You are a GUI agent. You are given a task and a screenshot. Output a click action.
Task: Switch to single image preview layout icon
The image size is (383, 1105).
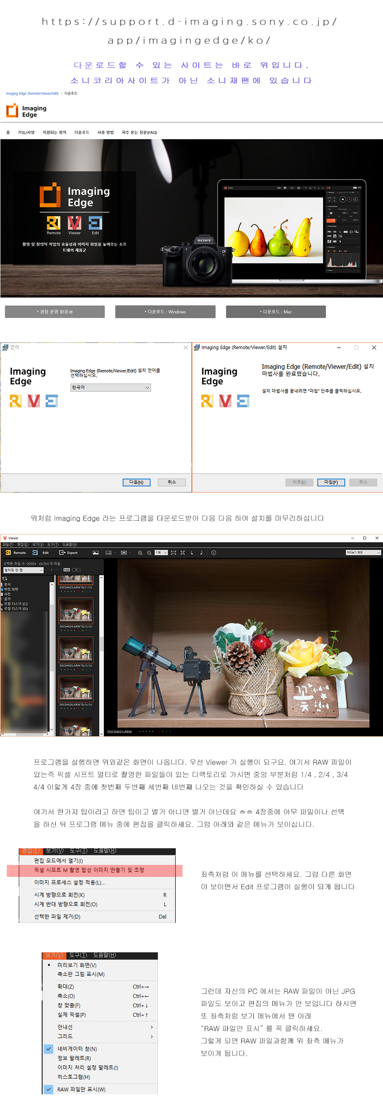[x=96, y=553]
